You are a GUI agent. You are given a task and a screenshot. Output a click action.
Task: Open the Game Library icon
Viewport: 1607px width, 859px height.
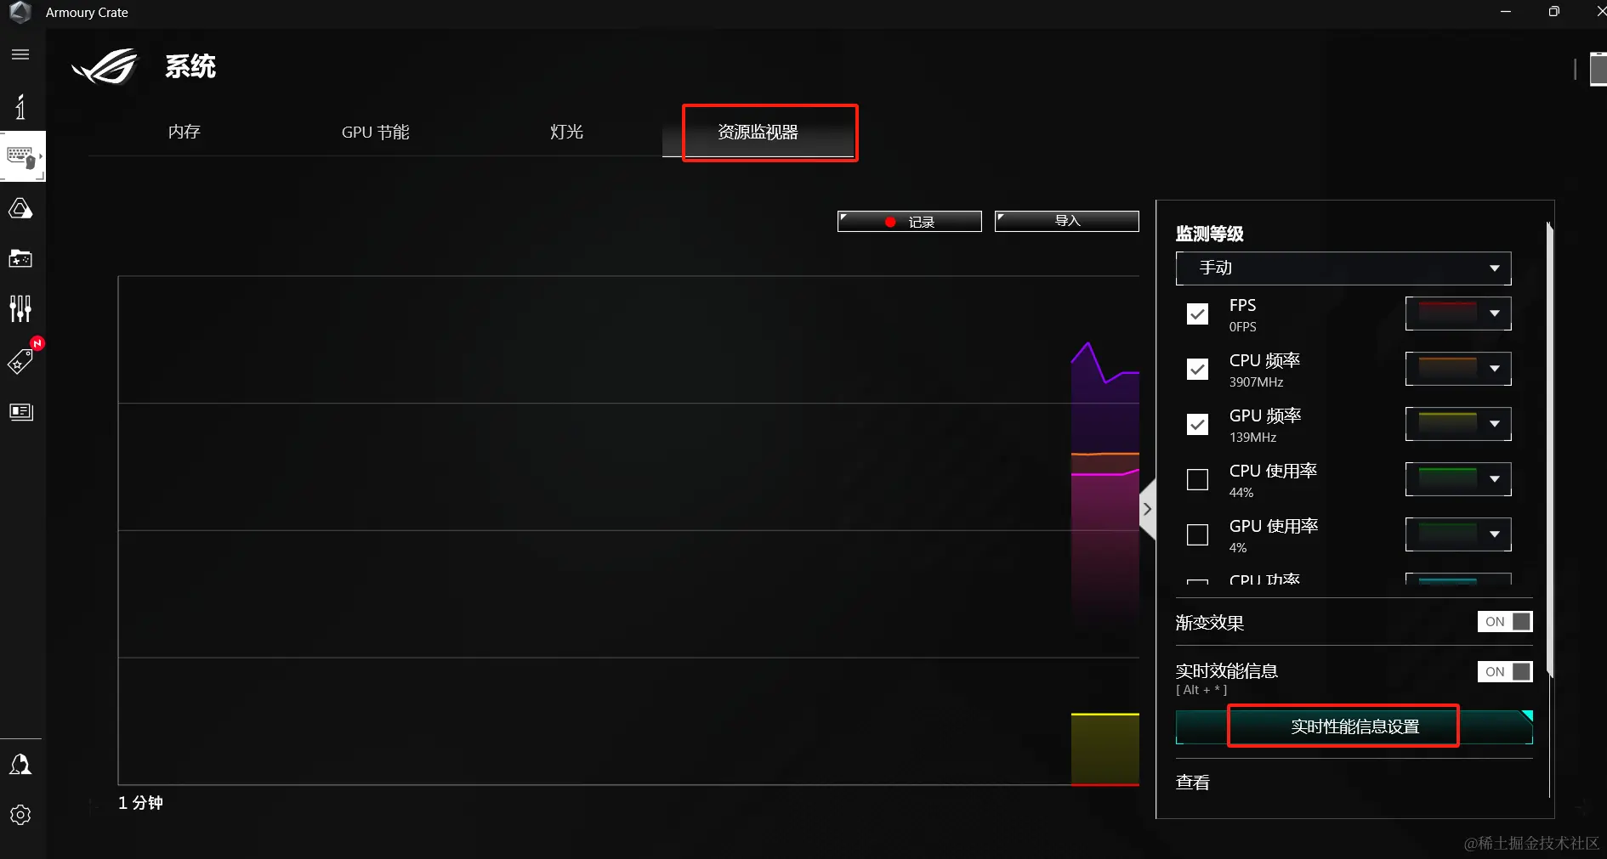point(20,258)
